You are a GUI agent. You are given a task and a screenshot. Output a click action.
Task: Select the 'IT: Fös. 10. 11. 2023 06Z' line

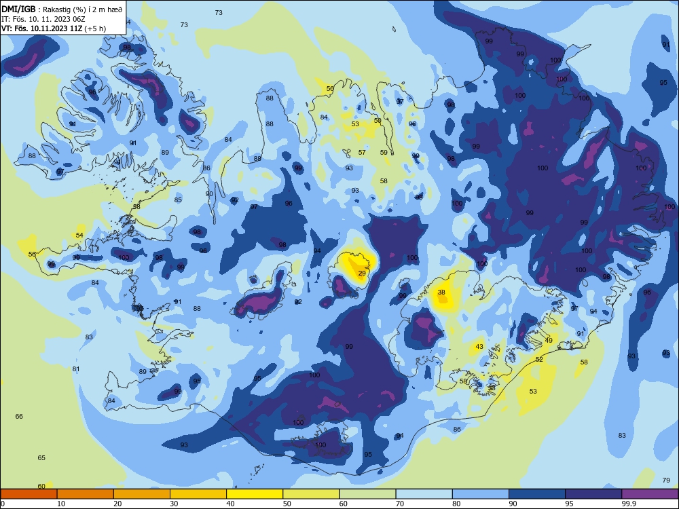(43, 19)
